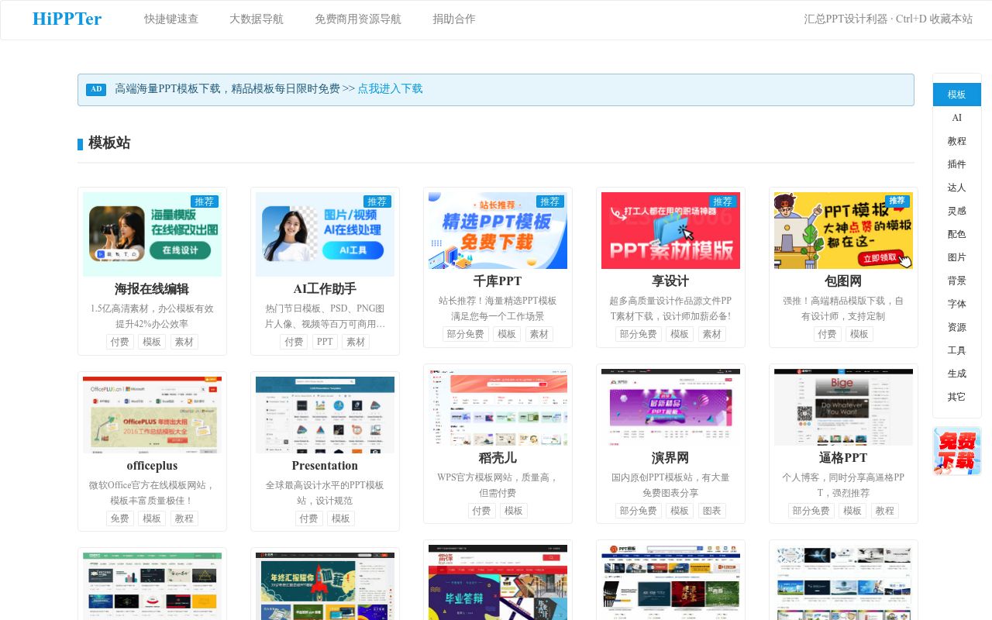Click the 汇总PPT设计利器 bookmark hint text
Image resolution: width=992 pixels, height=620 pixels.
tap(888, 19)
